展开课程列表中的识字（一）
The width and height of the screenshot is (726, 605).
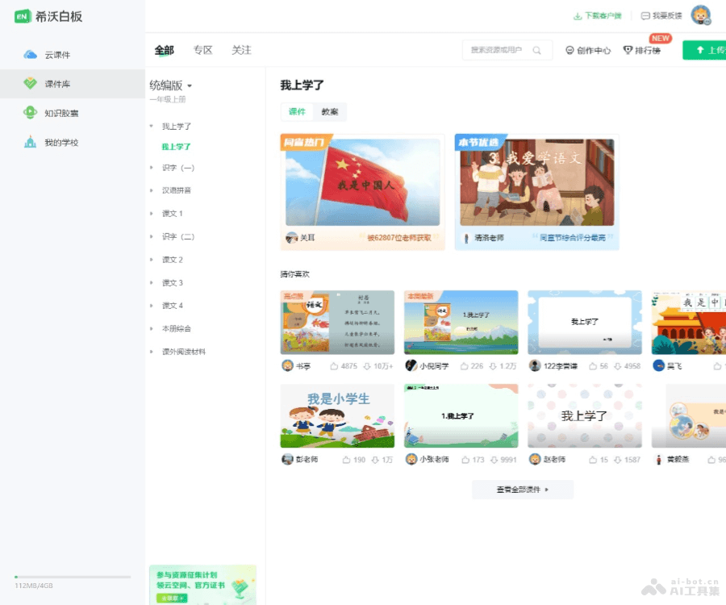177,167
